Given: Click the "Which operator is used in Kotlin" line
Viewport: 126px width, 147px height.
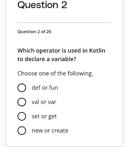Looking at the screenshot, I should coord(61,51).
